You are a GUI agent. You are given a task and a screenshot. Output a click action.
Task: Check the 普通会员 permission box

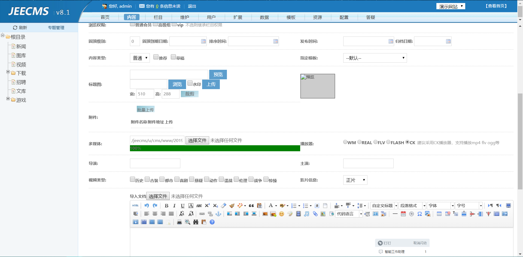(x=132, y=25)
